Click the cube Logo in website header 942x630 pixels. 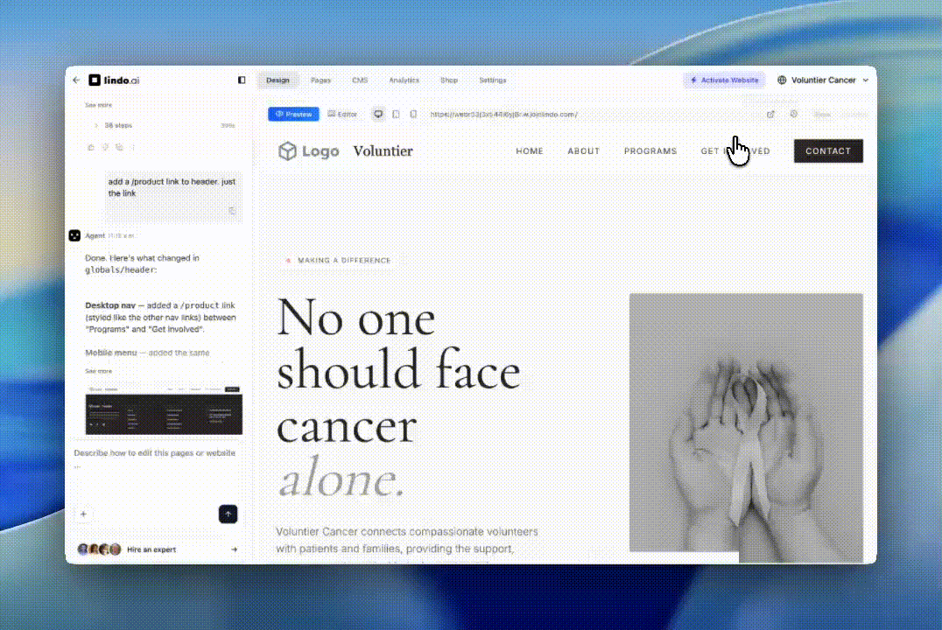tap(308, 150)
